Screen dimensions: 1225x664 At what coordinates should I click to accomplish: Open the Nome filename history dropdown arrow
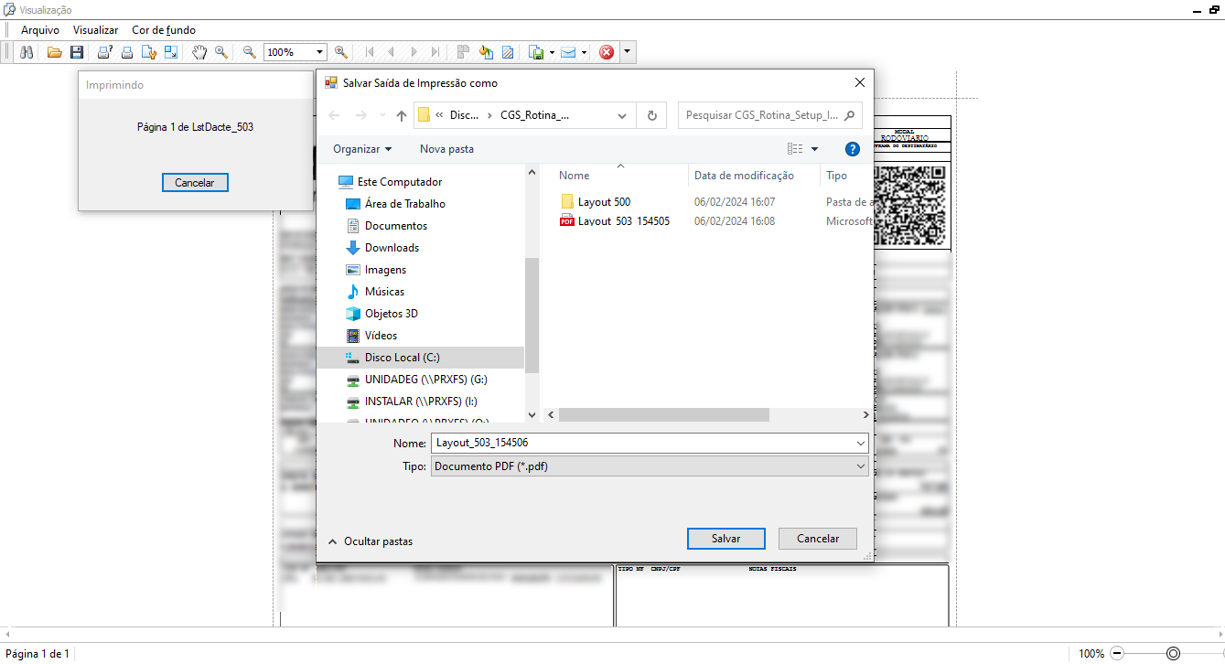(x=860, y=443)
